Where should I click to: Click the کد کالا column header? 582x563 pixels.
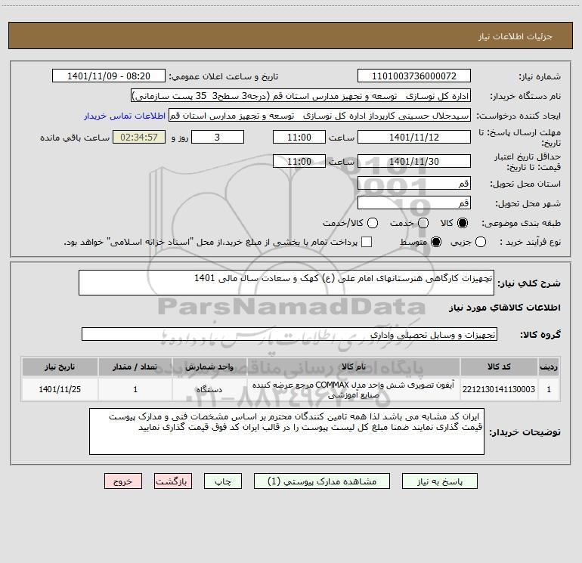click(499, 367)
